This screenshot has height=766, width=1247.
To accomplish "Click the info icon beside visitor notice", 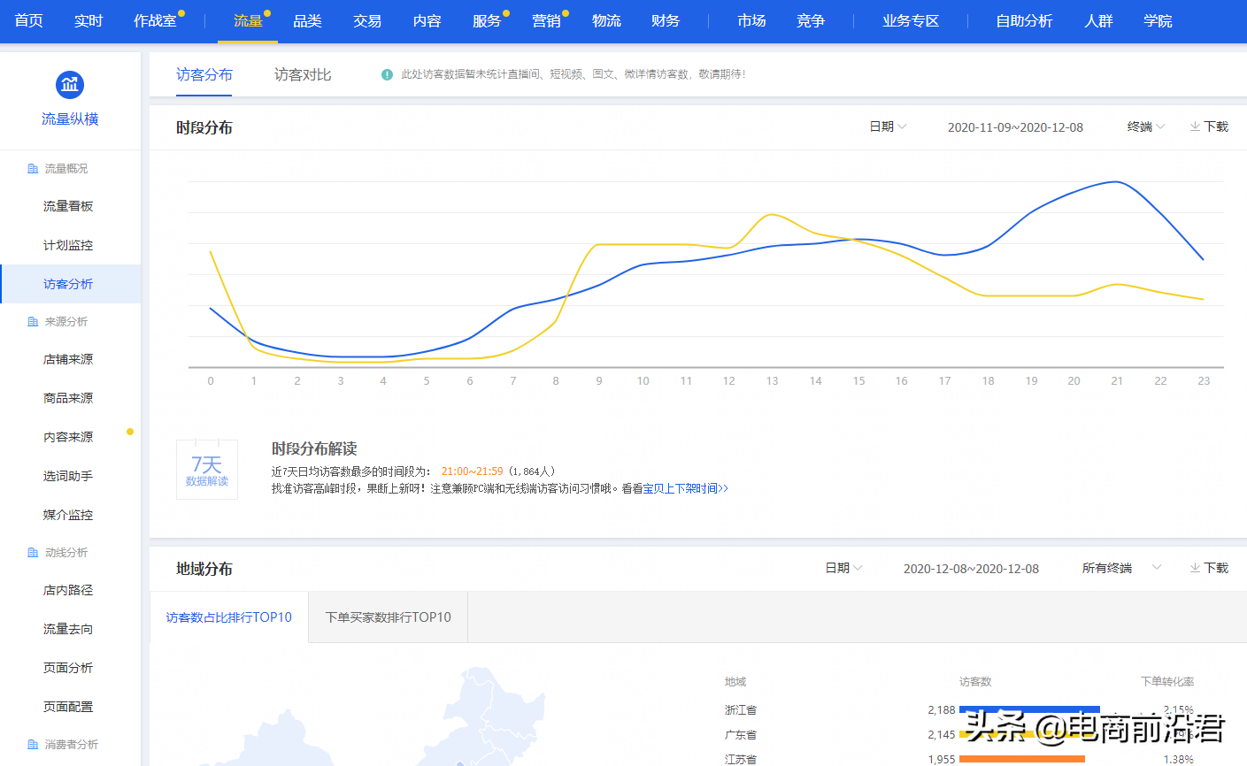I will coord(387,75).
